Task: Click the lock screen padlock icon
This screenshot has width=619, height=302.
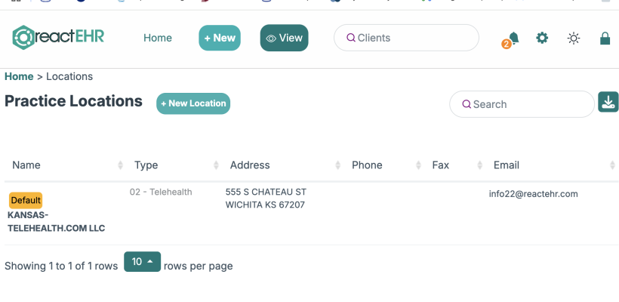Action: (605, 39)
